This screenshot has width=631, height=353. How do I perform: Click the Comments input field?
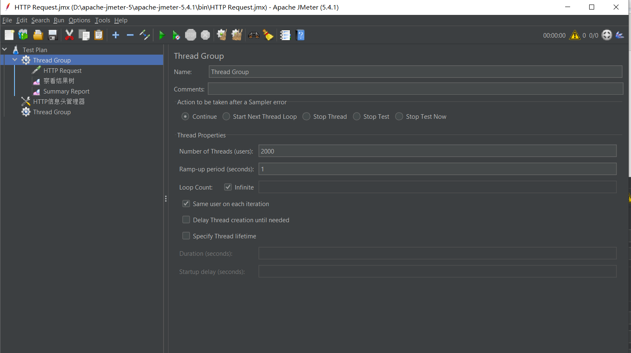[x=415, y=89]
